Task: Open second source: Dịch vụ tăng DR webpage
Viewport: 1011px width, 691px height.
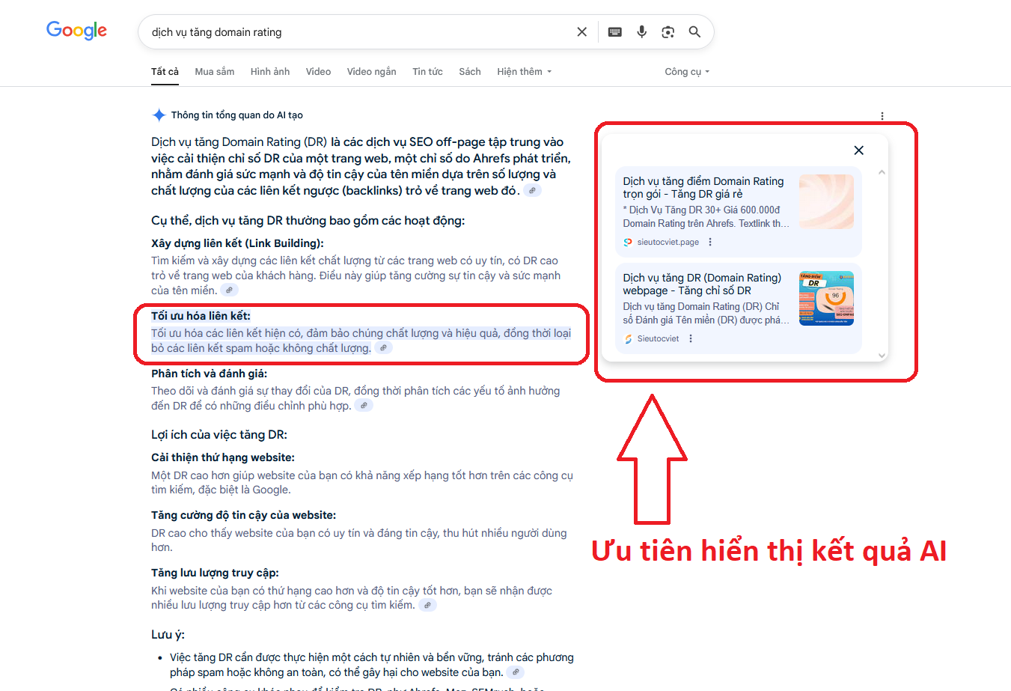Action: point(702,284)
